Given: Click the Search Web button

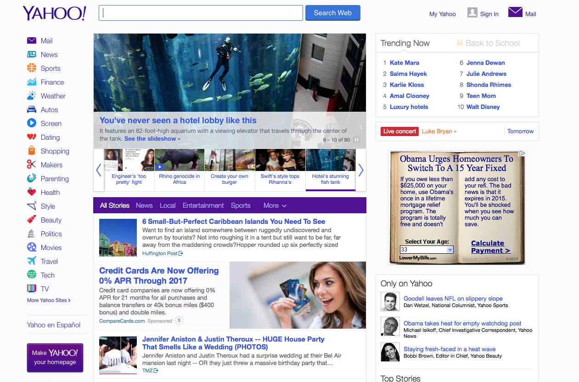Looking at the screenshot, I should click(333, 13).
